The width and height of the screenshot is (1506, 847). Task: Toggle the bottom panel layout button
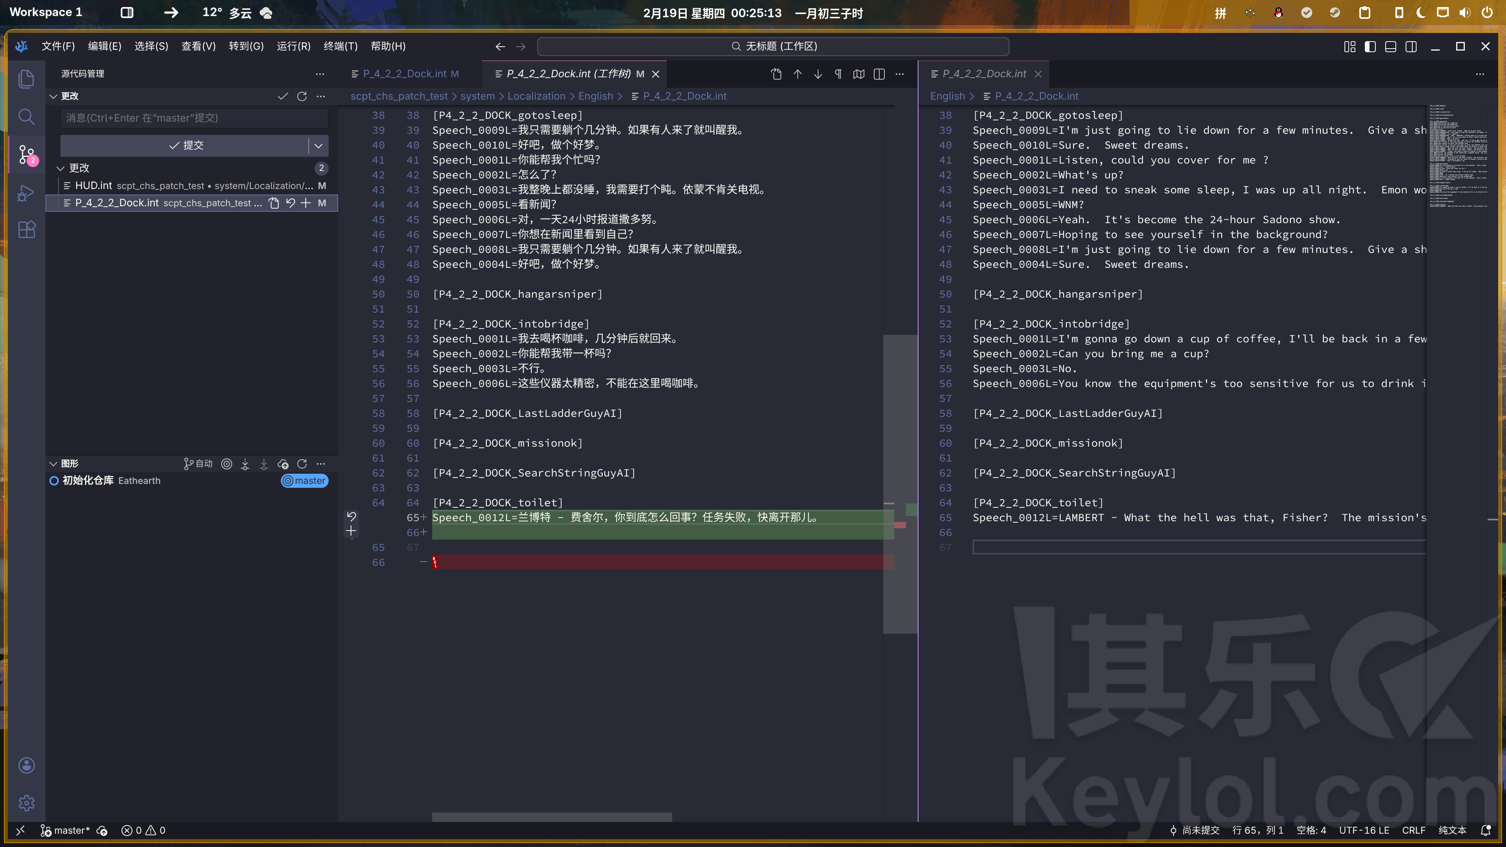1390,46
